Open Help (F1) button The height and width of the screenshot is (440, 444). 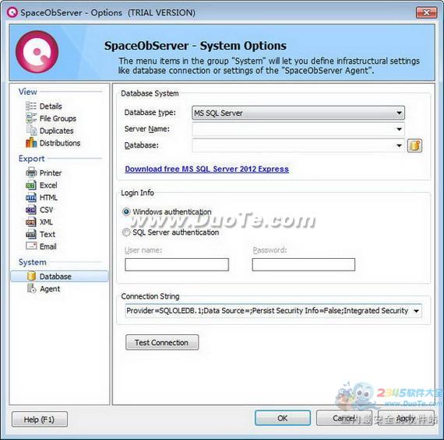click(x=40, y=419)
